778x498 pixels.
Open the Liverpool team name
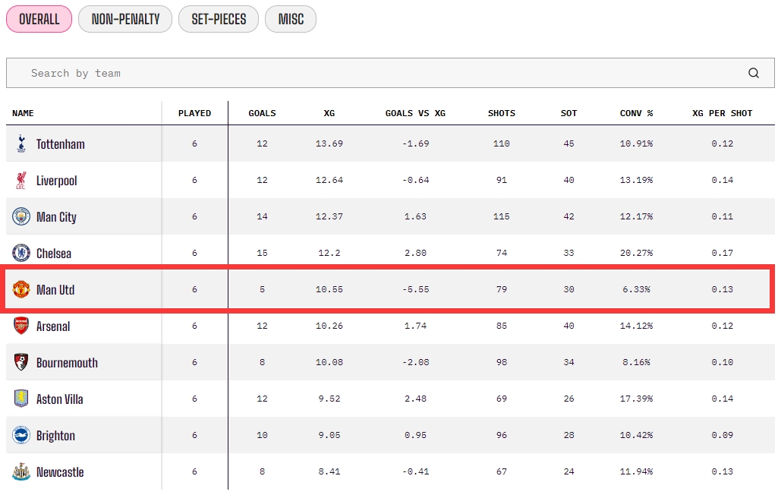pyautogui.click(x=57, y=181)
